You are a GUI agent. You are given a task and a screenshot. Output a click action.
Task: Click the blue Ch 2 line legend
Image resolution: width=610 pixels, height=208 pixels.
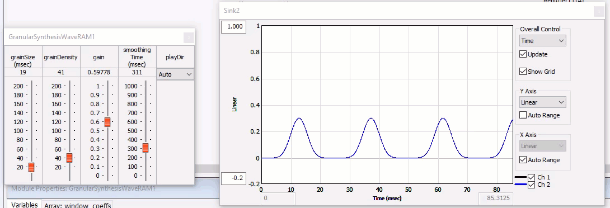click(x=520, y=185)
